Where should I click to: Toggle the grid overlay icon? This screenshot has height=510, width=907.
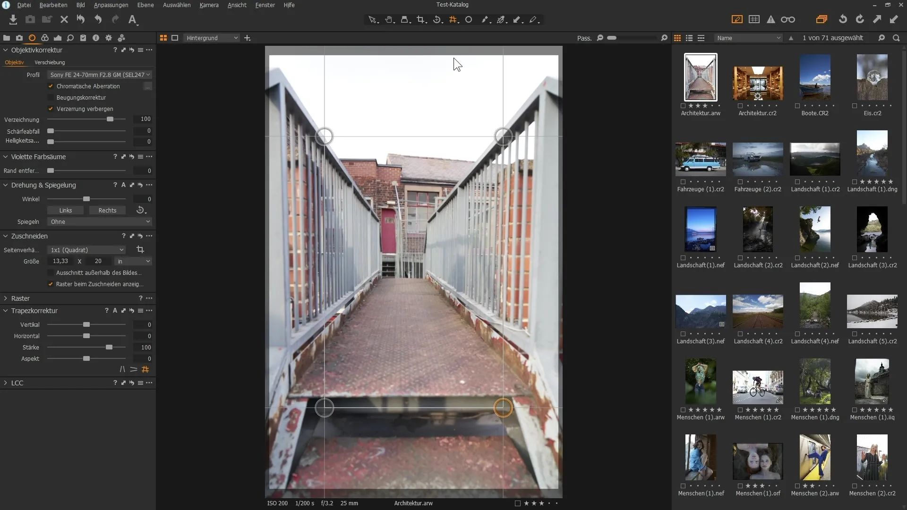click(x=754, y=19)
